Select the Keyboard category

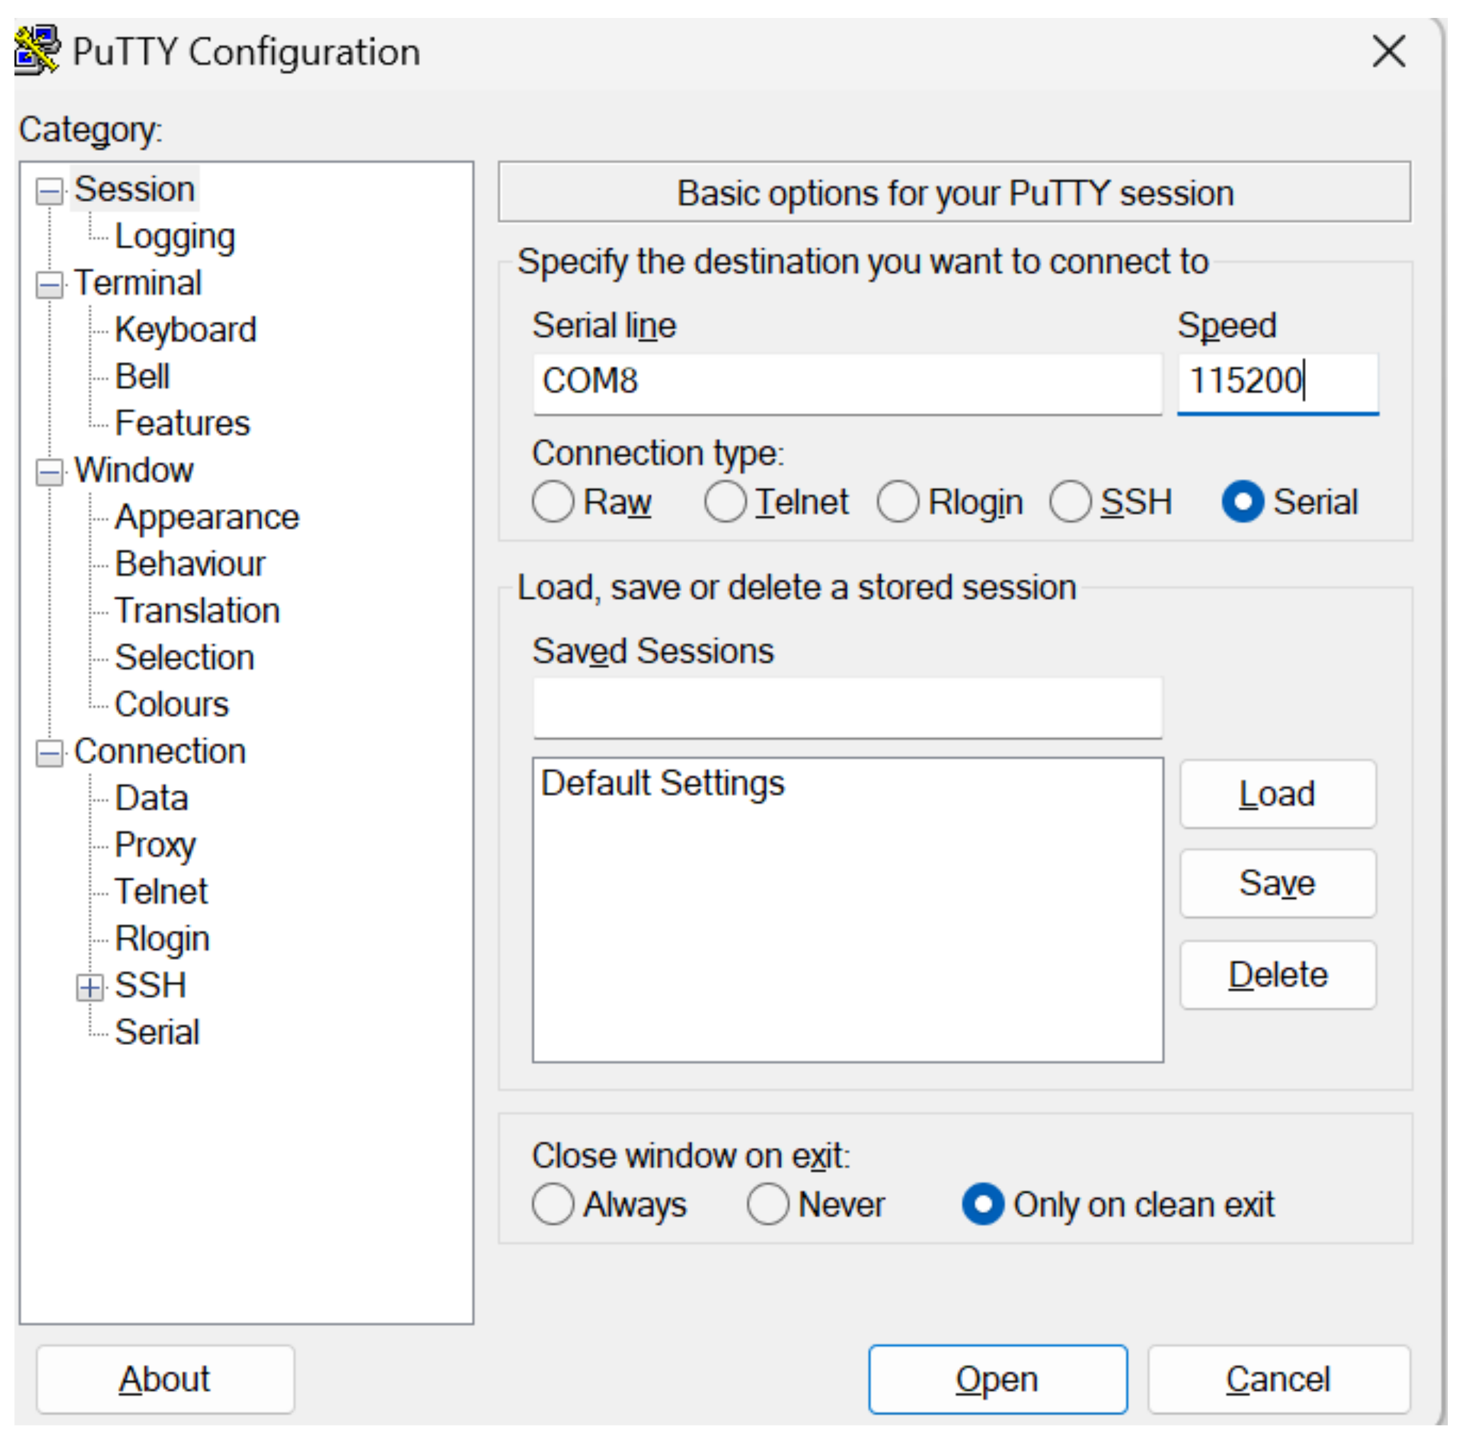pos(185,330)
